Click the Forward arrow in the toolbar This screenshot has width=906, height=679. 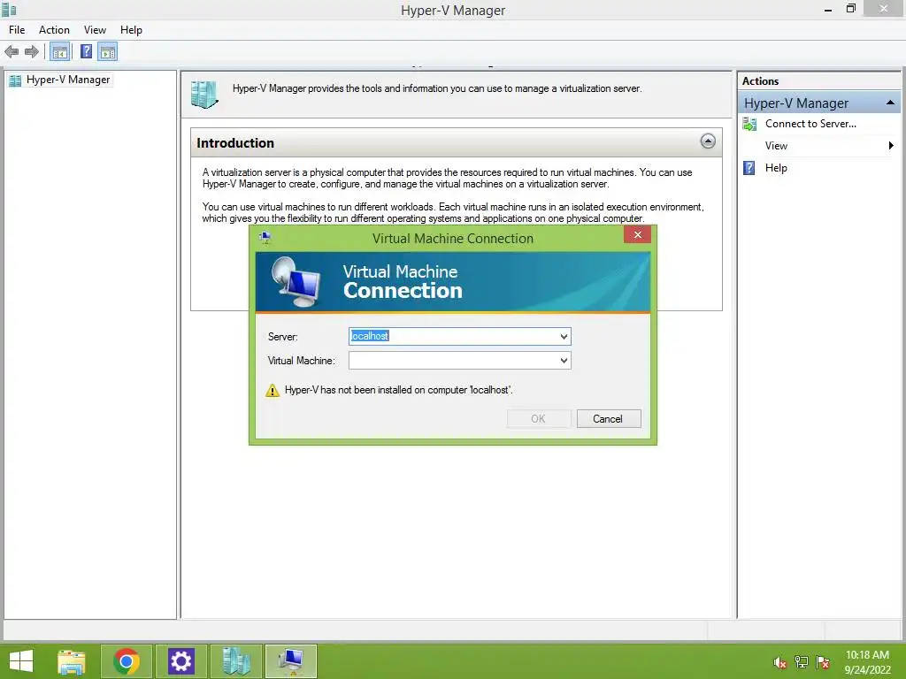pos(32,52)
